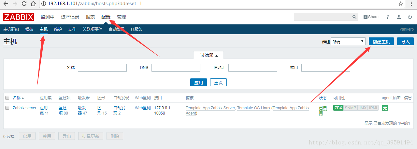Open the browser three-dot menu

412,4
